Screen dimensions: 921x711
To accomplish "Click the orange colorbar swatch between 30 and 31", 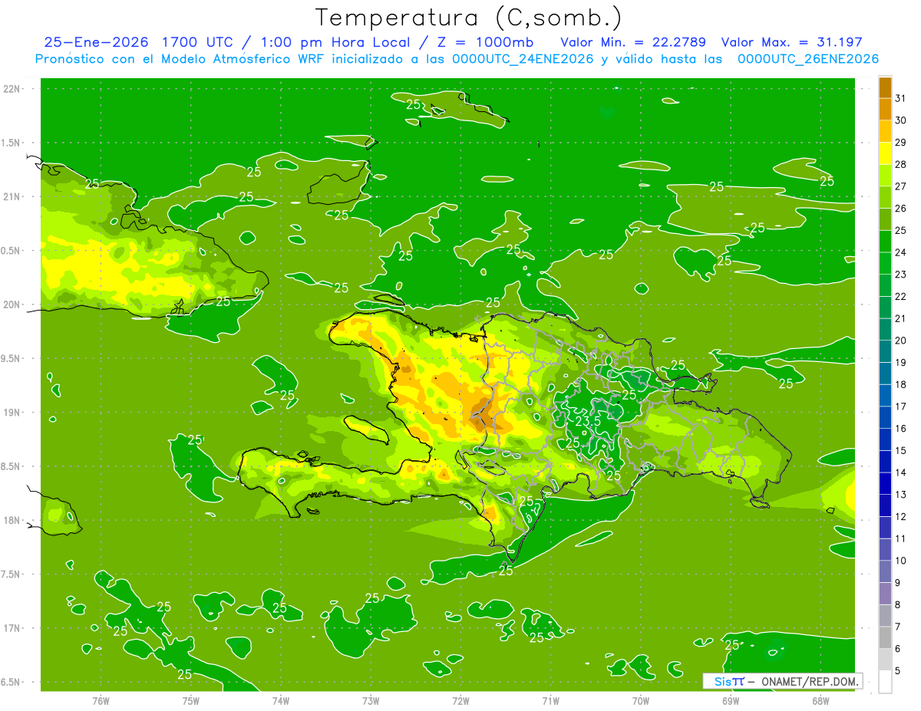I will coord(885,109).
